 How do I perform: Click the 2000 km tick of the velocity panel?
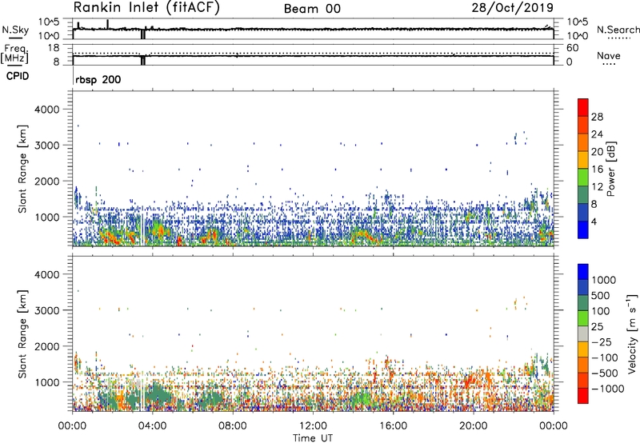tap(47, 346)
